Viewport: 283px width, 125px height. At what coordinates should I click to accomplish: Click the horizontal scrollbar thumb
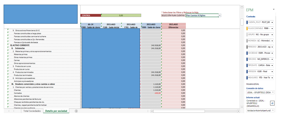[179, 111]
